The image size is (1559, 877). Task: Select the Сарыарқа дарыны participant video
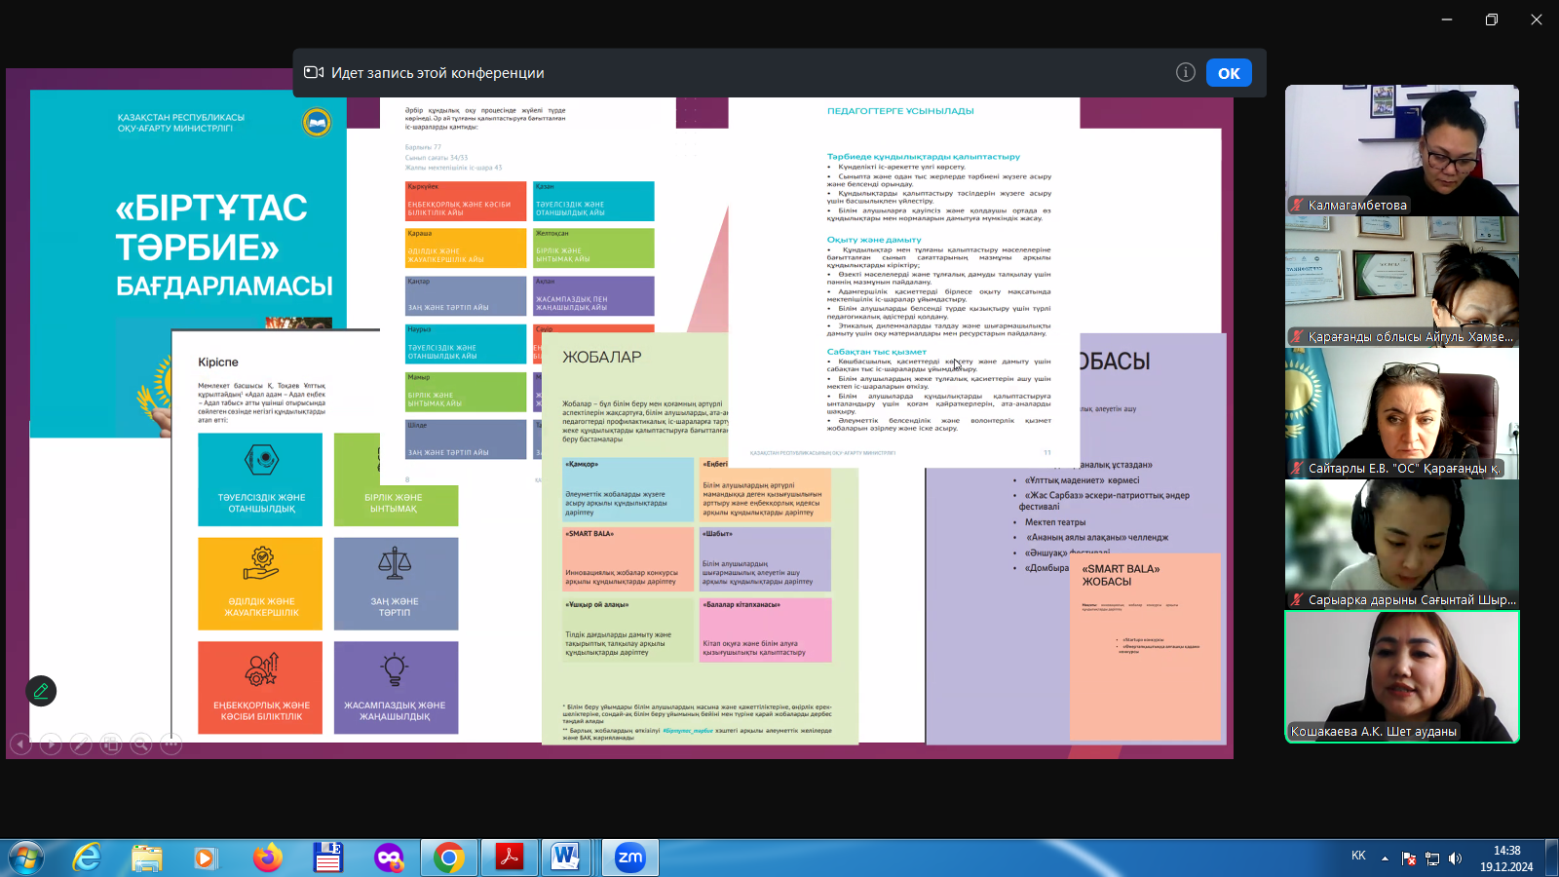click(1402, 545)
